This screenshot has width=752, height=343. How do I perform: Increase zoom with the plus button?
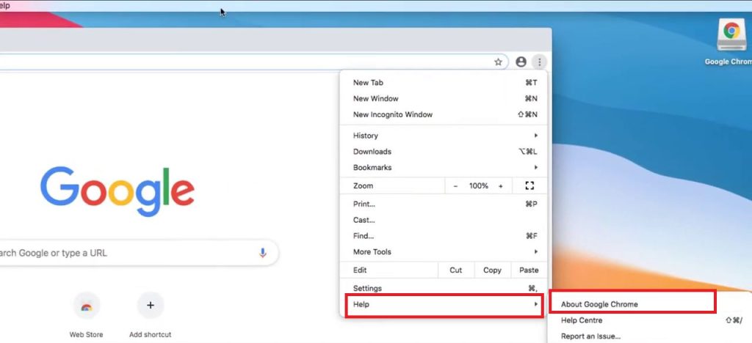click(501, 186)
